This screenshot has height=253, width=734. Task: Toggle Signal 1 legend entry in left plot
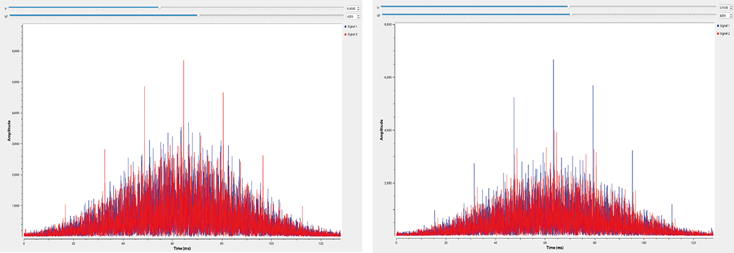pos(351,28)
